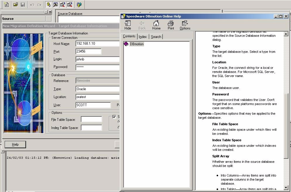Click the masked Password field under Server Connection

[x=97, y=67]
